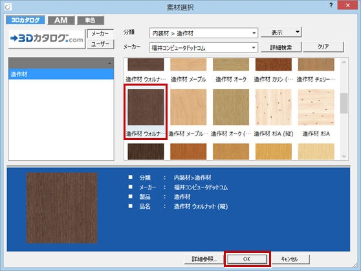
Task: Switch to the AM tab
Action: pos(61,20)
